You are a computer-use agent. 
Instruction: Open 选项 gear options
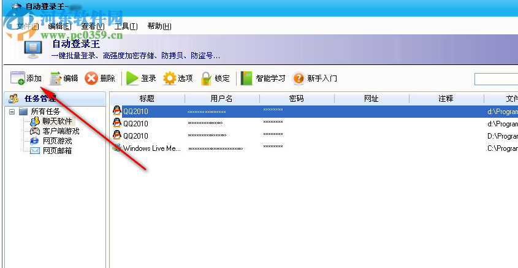(x=178, y=78)
